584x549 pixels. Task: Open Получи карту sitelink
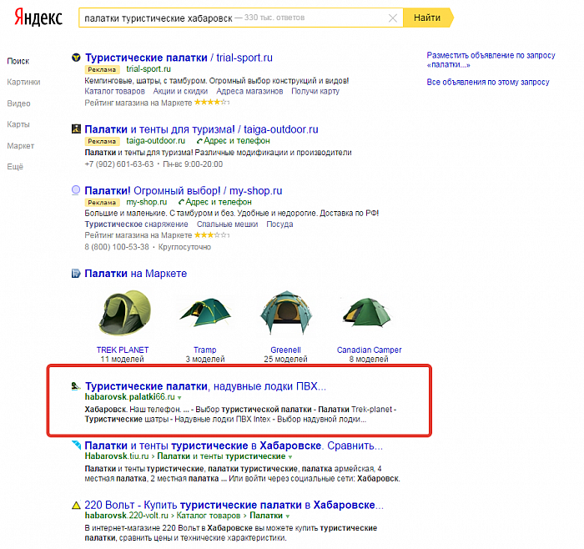click(x=315, y=91)
